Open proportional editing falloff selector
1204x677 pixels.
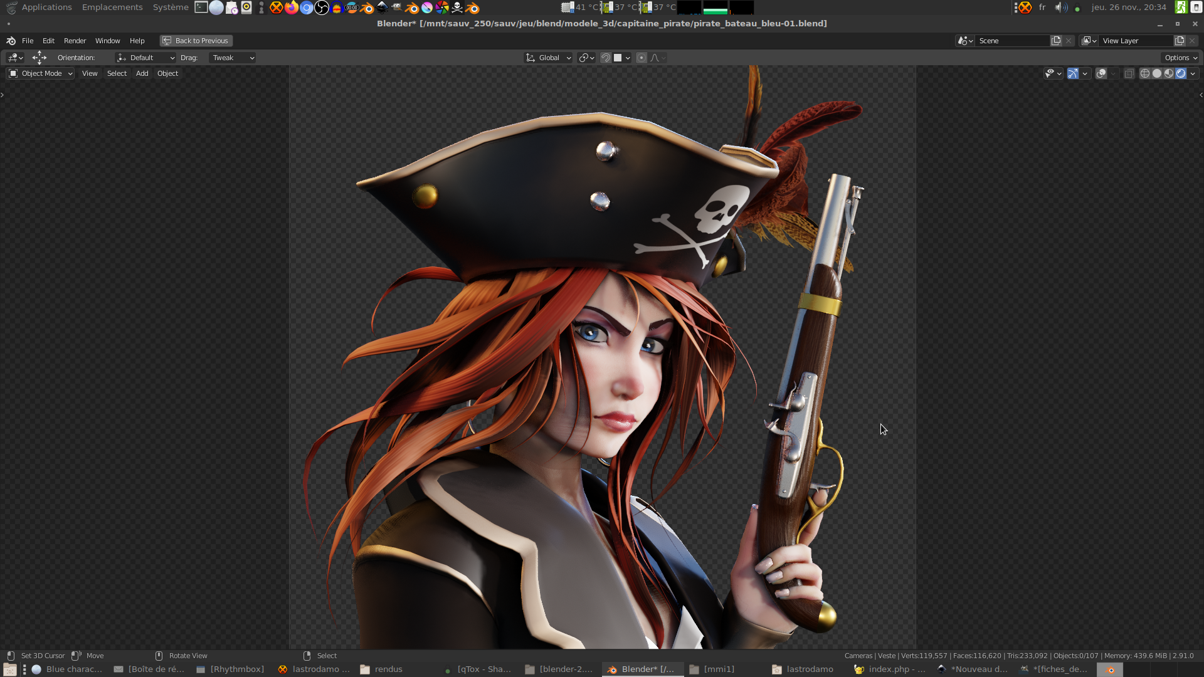pos(658,58)
